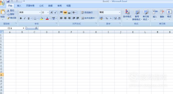
Task: Switch to 开始 ribbon tab
Action: coord(10,6)
